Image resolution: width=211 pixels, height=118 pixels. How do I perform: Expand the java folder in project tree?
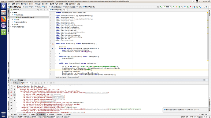[13, 20]
